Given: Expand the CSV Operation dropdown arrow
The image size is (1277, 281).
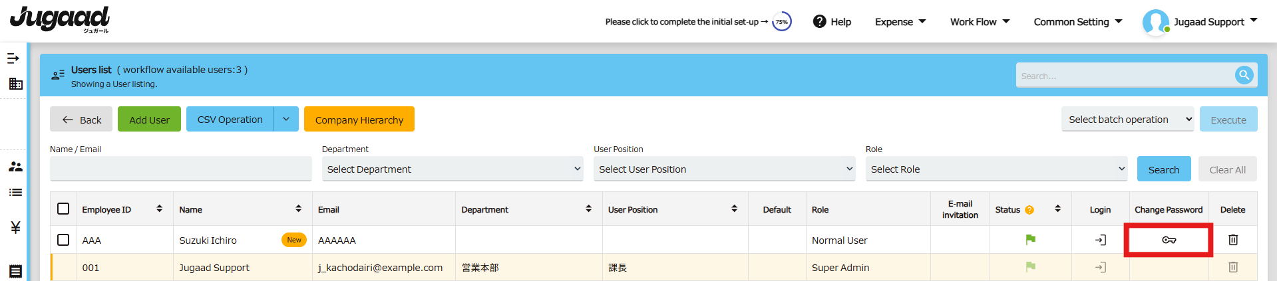Looking at the screenshot, I should click(x=286, y=119).
